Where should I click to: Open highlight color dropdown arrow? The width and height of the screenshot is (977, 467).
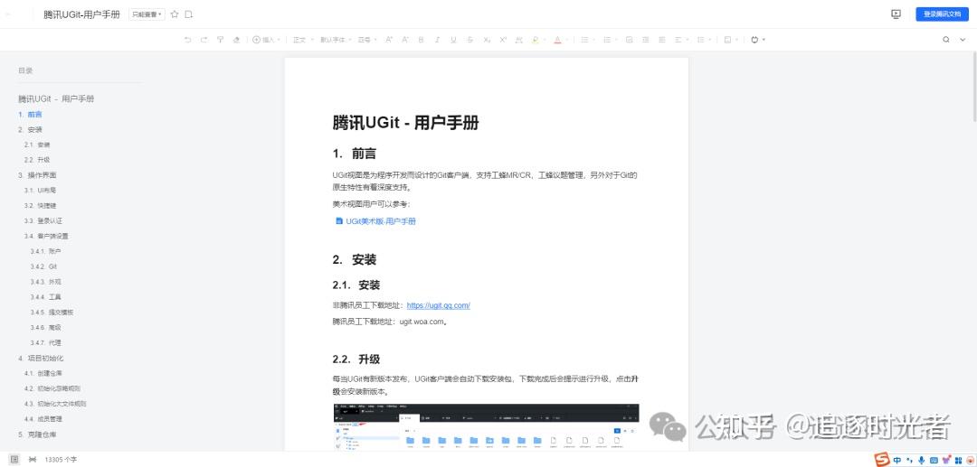point(544,40)
